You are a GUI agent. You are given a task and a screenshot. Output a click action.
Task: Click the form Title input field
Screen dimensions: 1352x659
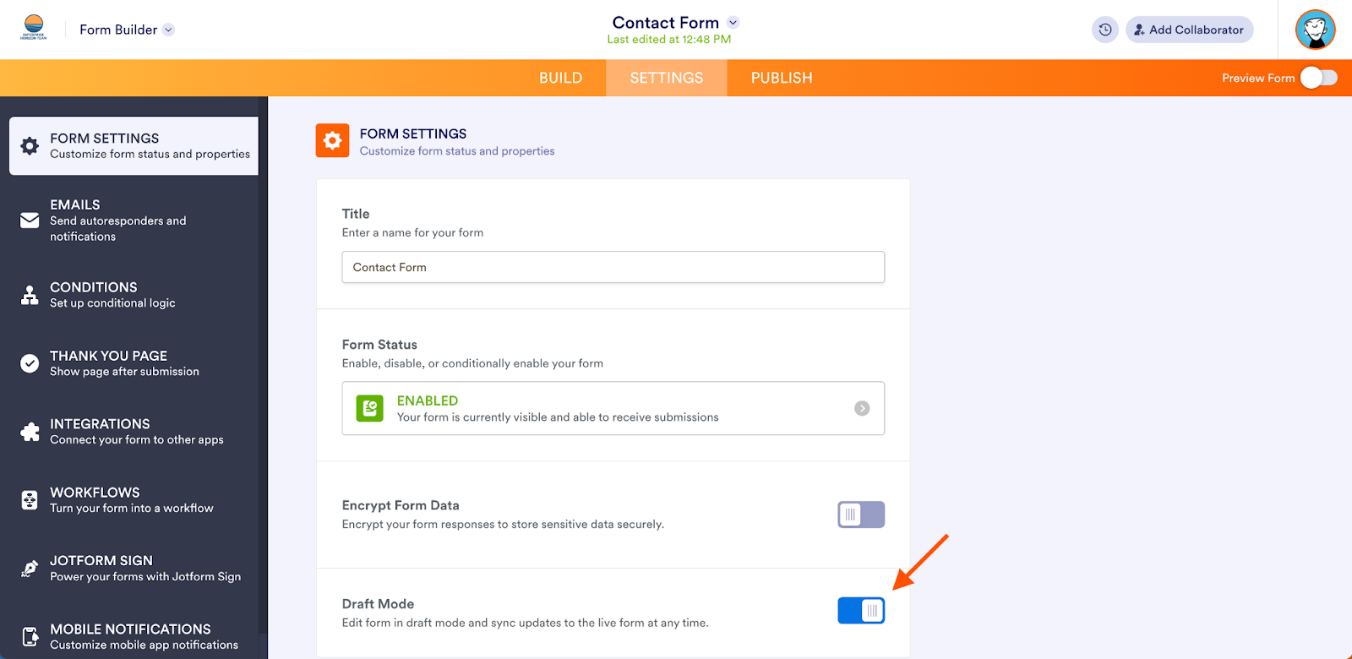[613, 267]
